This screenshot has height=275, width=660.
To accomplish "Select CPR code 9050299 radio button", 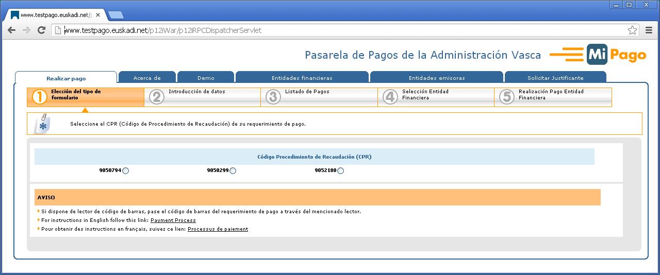I will (x=233, y=171).
